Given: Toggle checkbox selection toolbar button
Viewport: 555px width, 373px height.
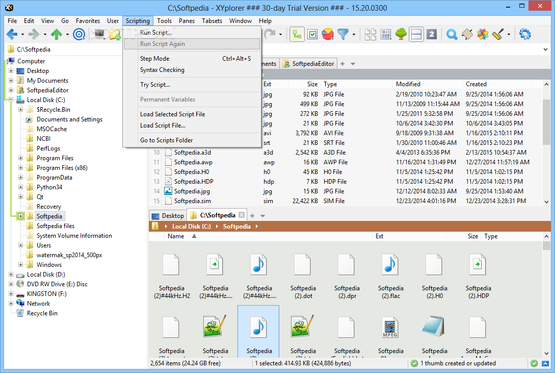Looking at the screenshot, I should [312, 34].
